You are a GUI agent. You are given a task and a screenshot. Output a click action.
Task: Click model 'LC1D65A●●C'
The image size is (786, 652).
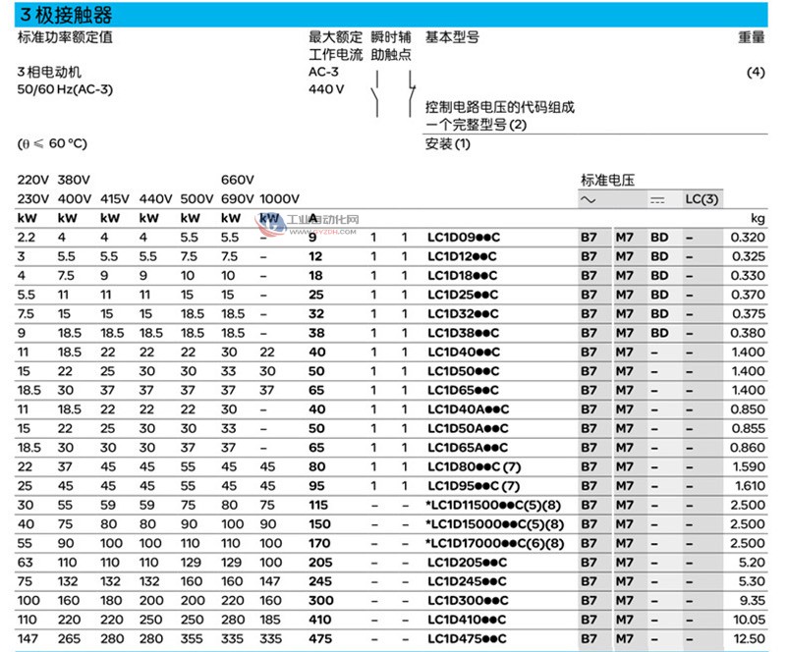point(468,448)
